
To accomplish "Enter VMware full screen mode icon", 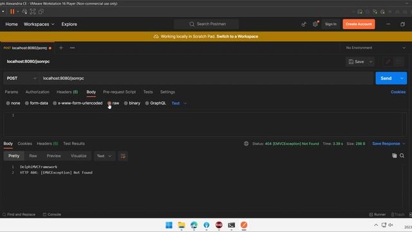I will [x=33, y=12].
